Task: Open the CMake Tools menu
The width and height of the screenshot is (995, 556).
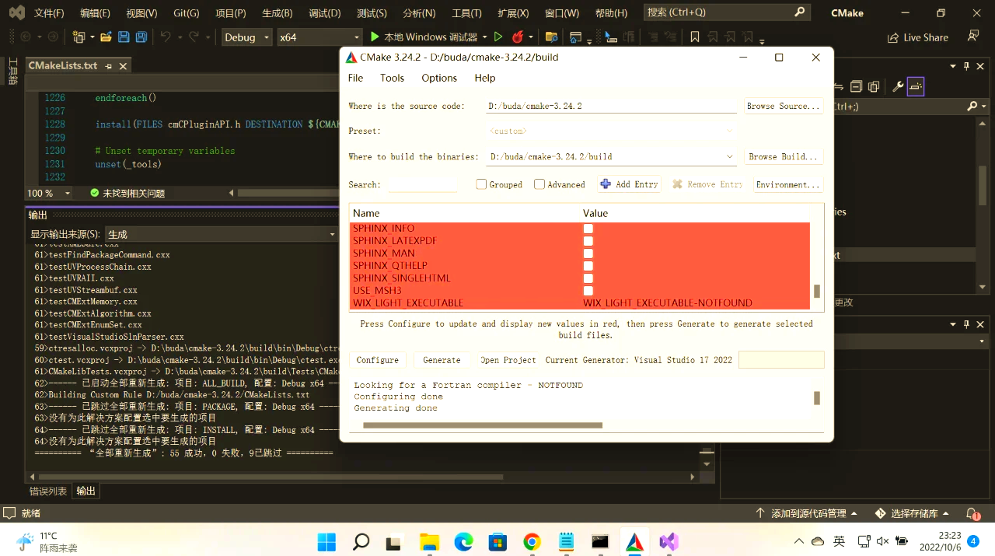Action: point(392,78)
